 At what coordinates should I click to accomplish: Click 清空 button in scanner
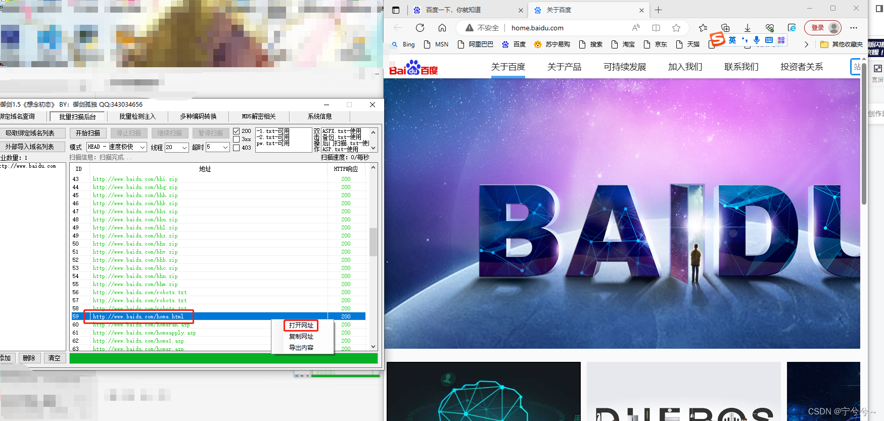click(55, 358)
